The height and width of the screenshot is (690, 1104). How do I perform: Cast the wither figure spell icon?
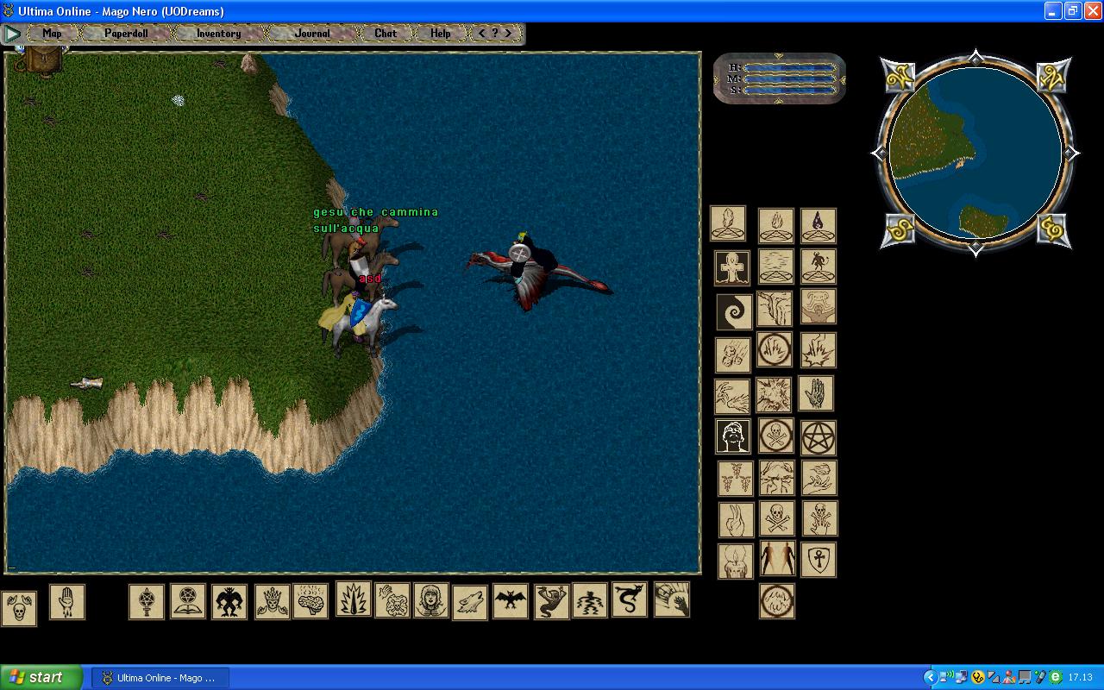pyautogui.click(x=590, y=600)
